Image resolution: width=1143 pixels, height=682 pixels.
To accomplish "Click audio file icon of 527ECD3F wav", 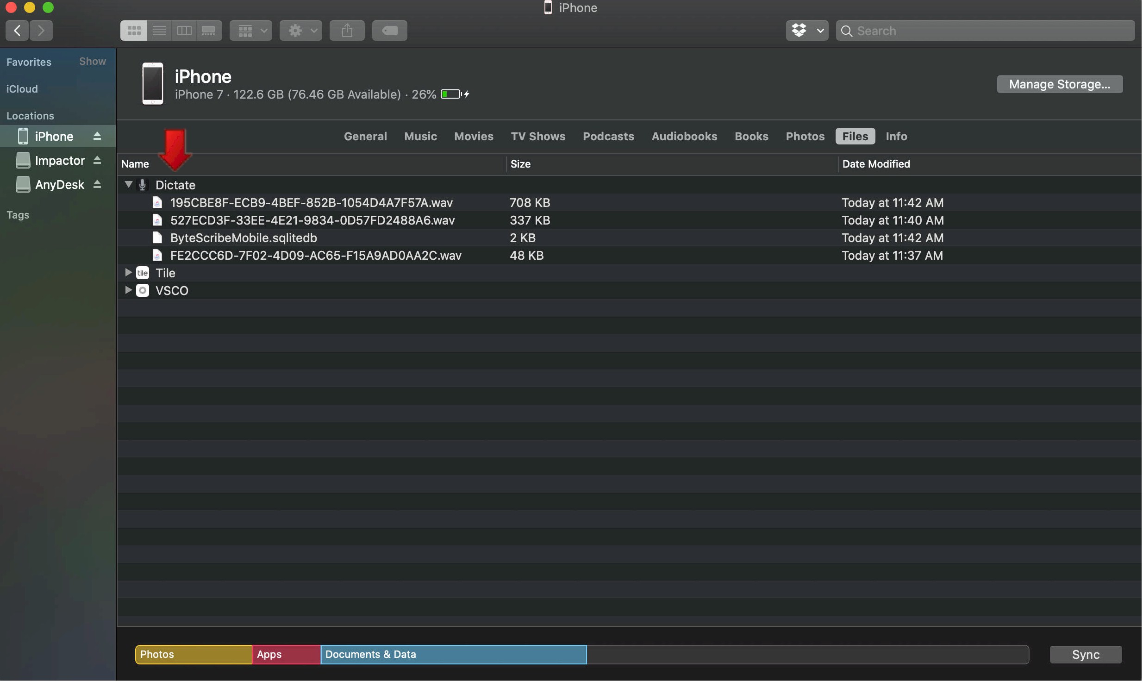I will (157, 220).
